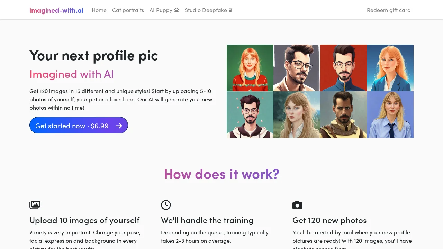Click the paw icon beside AI Puppy
This screenshot has width=443, height=249.
tap(177, 10)
